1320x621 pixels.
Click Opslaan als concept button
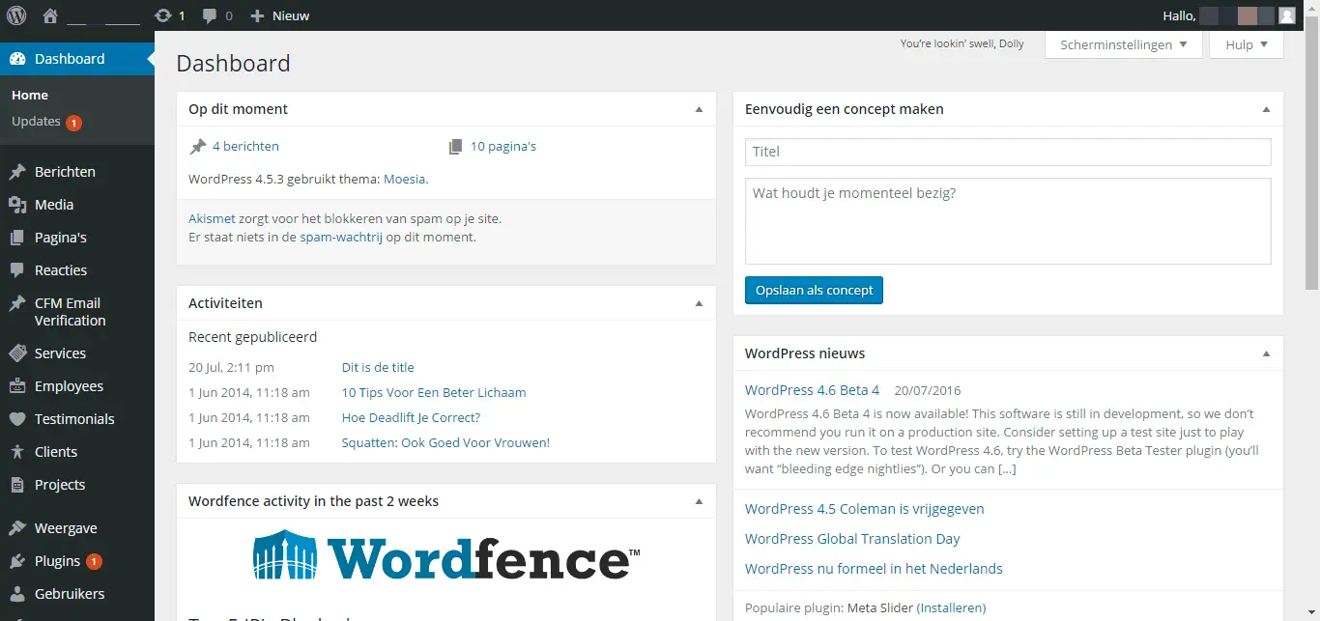point(814,290)
